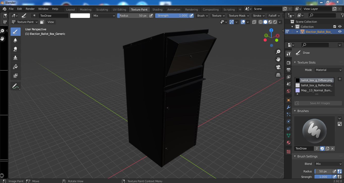Open the Scene properties tab
The width and height of the screenshot is (344, 183).
click(289, 84)
